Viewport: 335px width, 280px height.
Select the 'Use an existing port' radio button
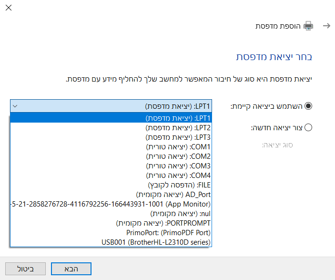(308, 106)
